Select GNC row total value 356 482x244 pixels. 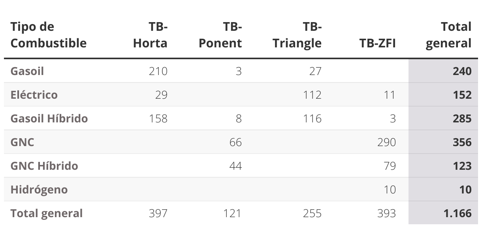point(462,142)
